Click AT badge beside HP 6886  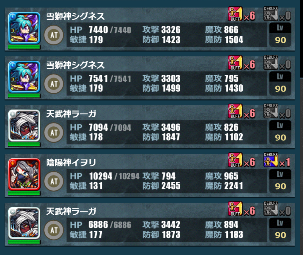(54, 230)
